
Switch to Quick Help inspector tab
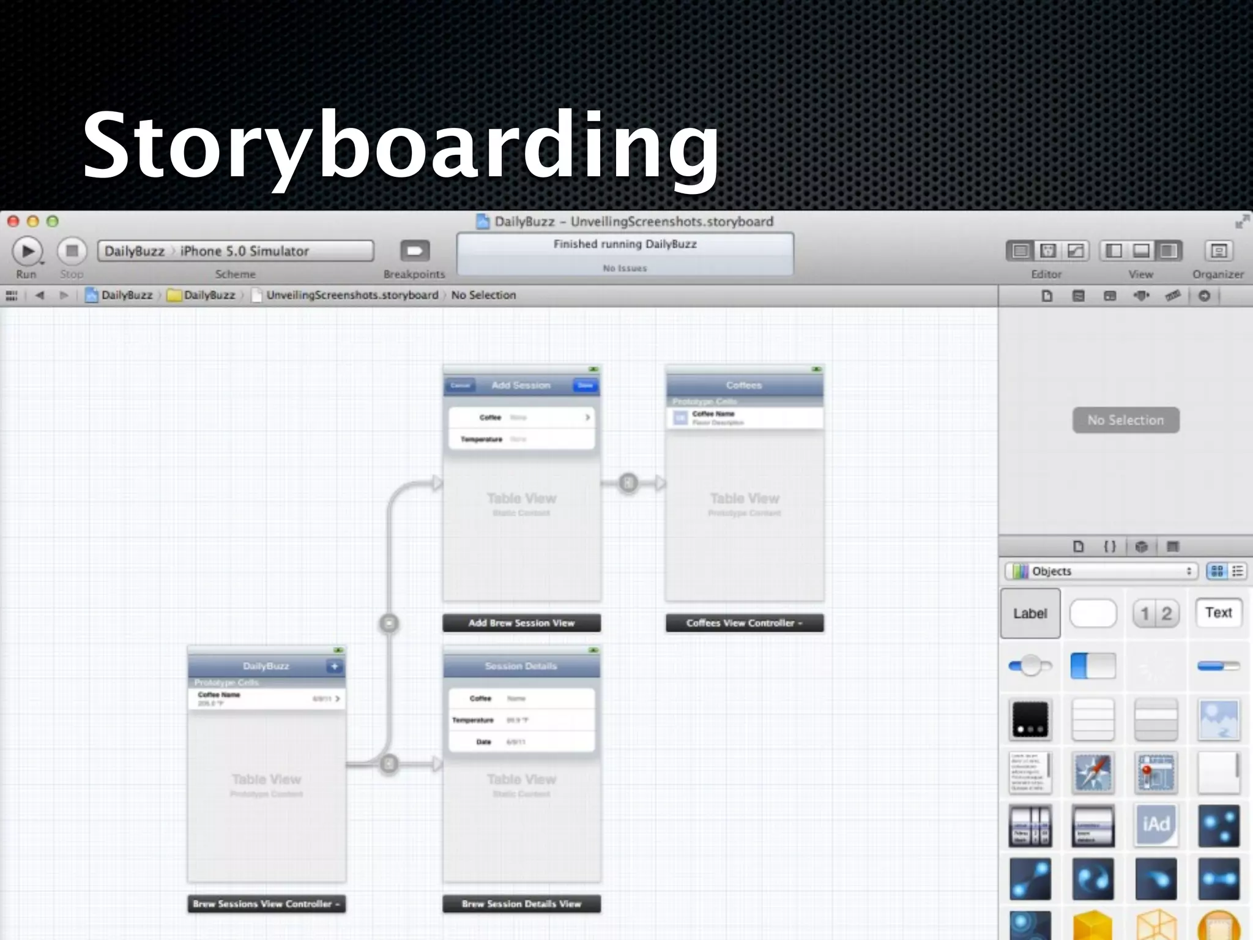(x=1079, y=296)
